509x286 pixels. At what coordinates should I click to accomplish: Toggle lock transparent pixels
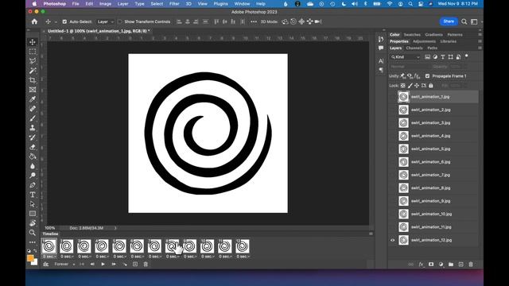tap(402, 86)
